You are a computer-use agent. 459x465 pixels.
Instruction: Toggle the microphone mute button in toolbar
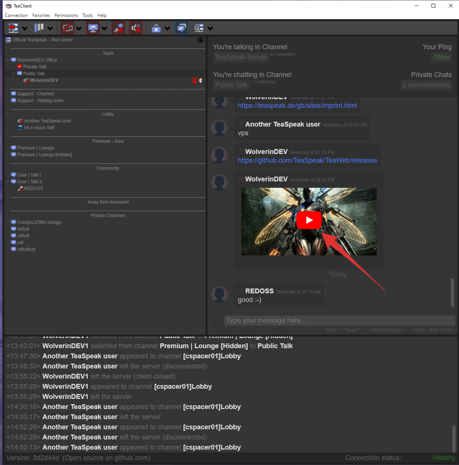118,28
